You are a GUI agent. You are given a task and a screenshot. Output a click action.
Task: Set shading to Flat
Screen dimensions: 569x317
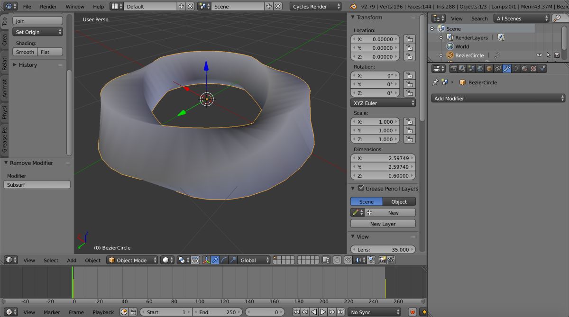50,52
